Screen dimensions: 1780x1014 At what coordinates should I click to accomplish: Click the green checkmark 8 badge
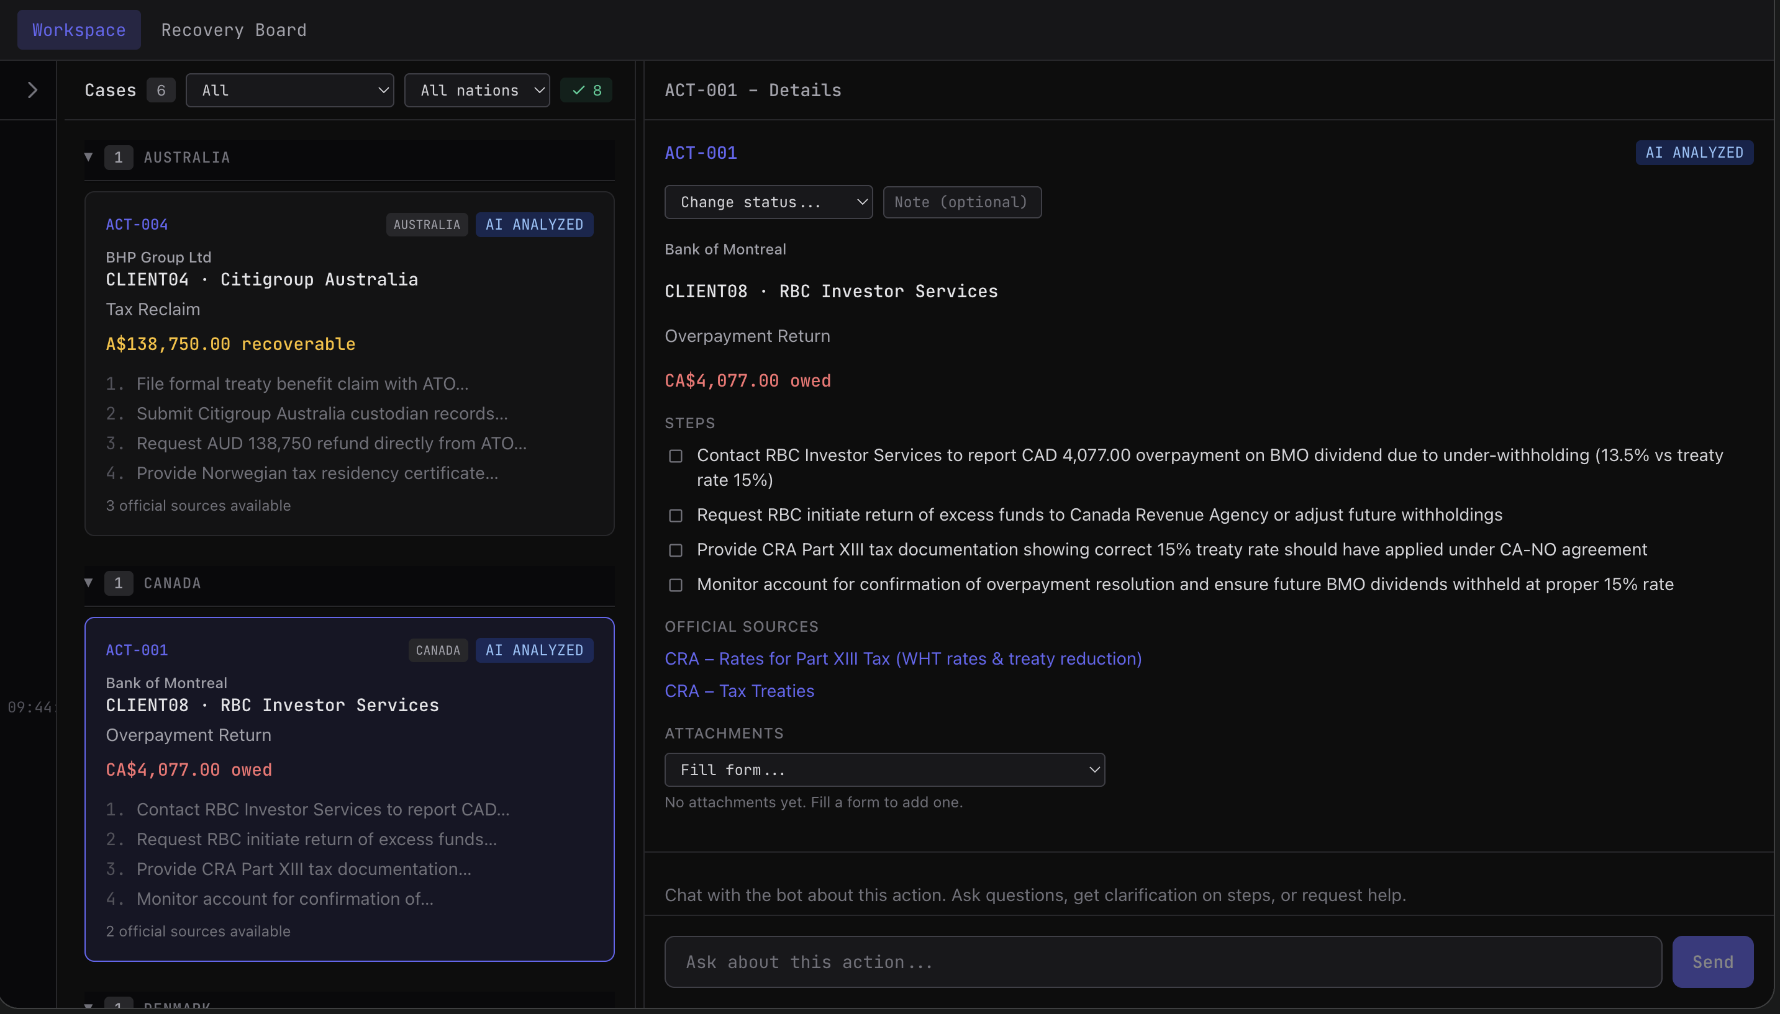point(586,90)
